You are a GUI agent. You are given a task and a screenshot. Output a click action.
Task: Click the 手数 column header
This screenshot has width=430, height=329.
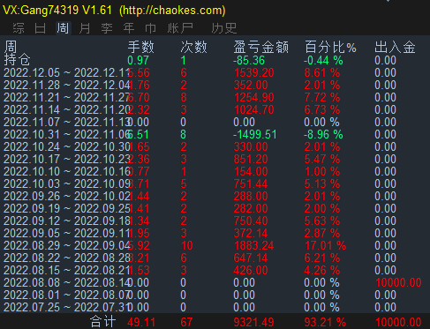pos(141,47)
